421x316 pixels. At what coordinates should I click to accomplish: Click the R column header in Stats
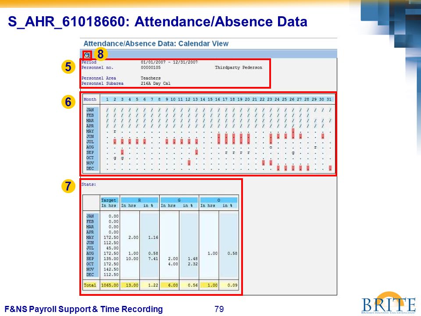(x=139, y=200)
